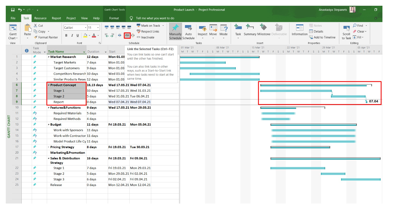Screen dimensions: 412x209
Task: Toggle italic text formatting
Action: point(72,36)
